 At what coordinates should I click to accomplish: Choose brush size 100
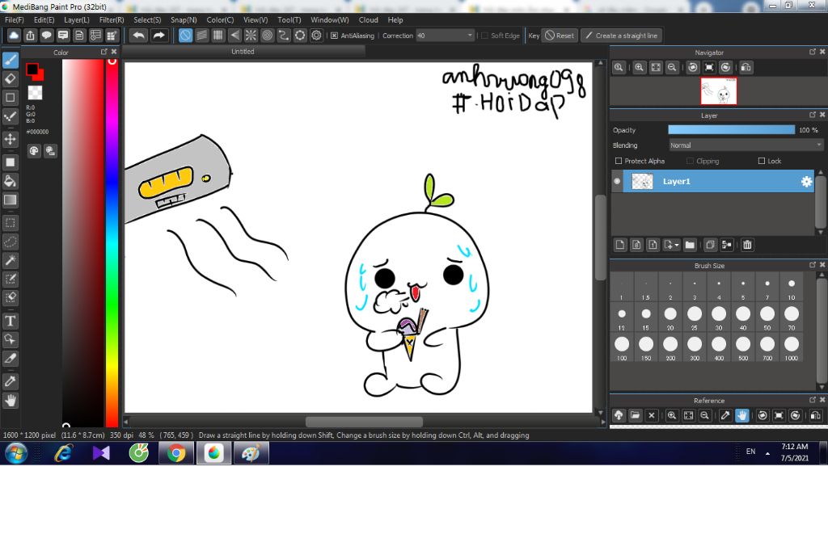tap(622, 347)
